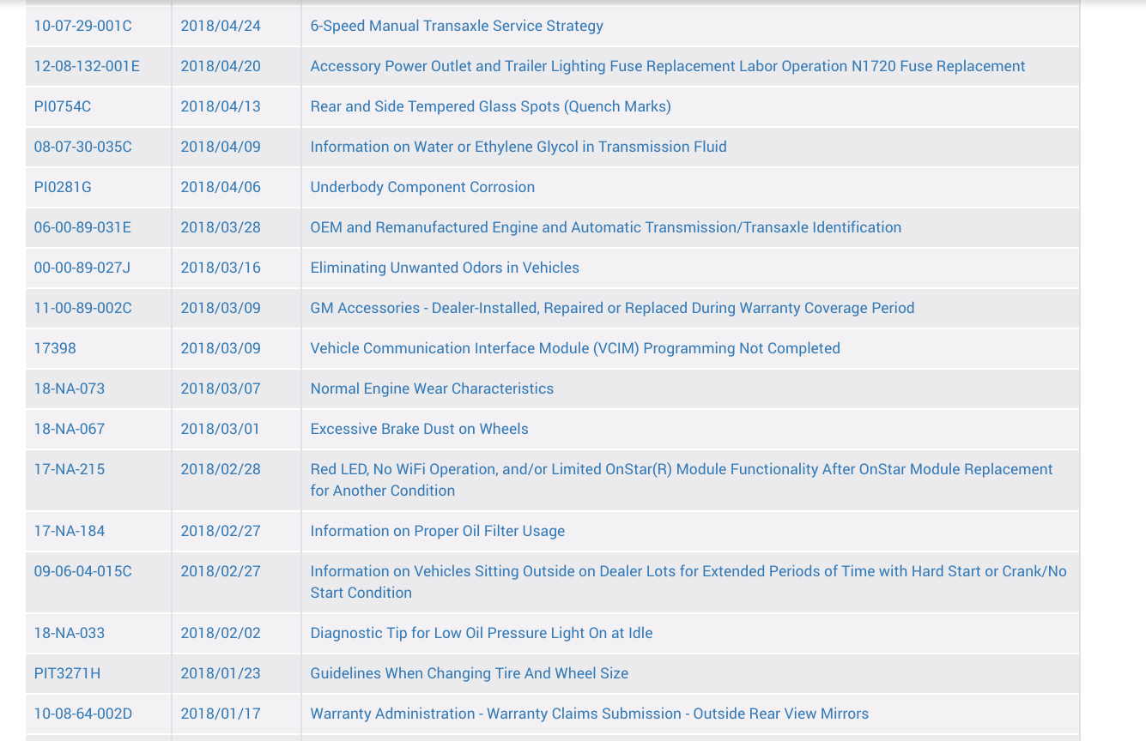
Task: Open Underbody Component Corrosion bulletin
Action: coord(421,187)
